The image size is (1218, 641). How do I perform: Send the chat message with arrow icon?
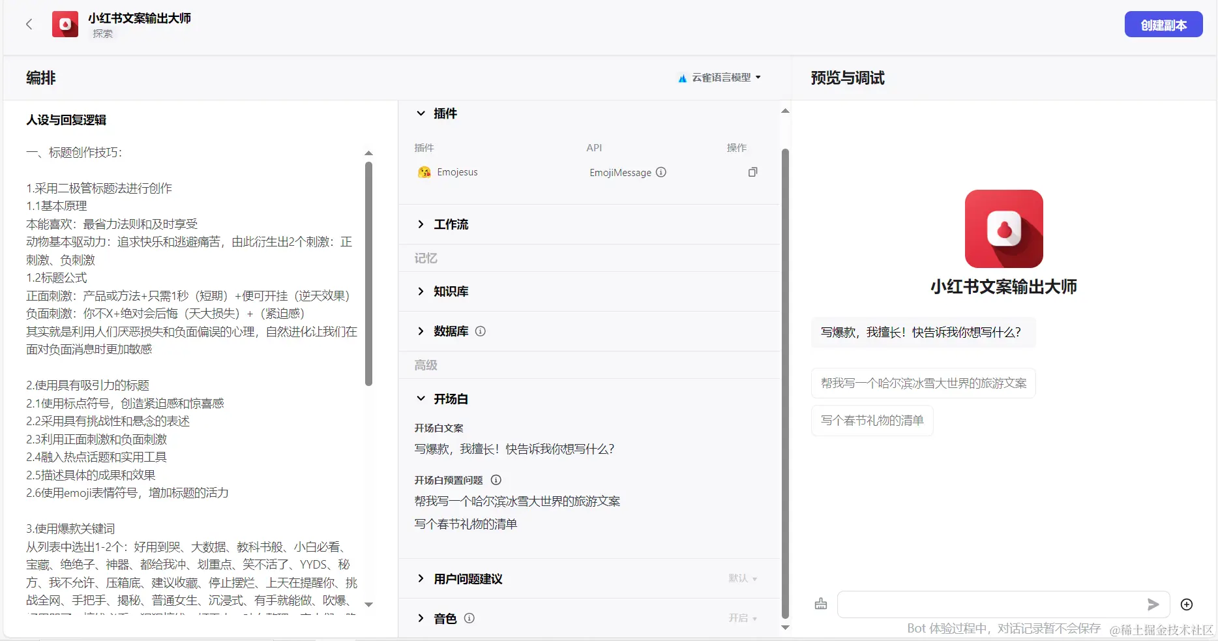point(1153,604)
